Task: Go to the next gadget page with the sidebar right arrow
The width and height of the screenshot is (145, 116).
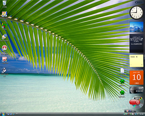Action: tap(142, 2)
